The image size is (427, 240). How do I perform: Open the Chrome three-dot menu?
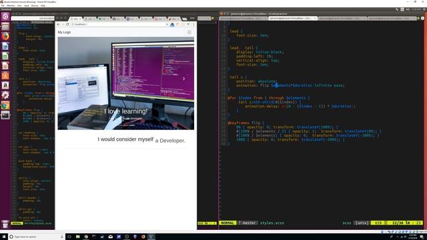click(193, 24)
